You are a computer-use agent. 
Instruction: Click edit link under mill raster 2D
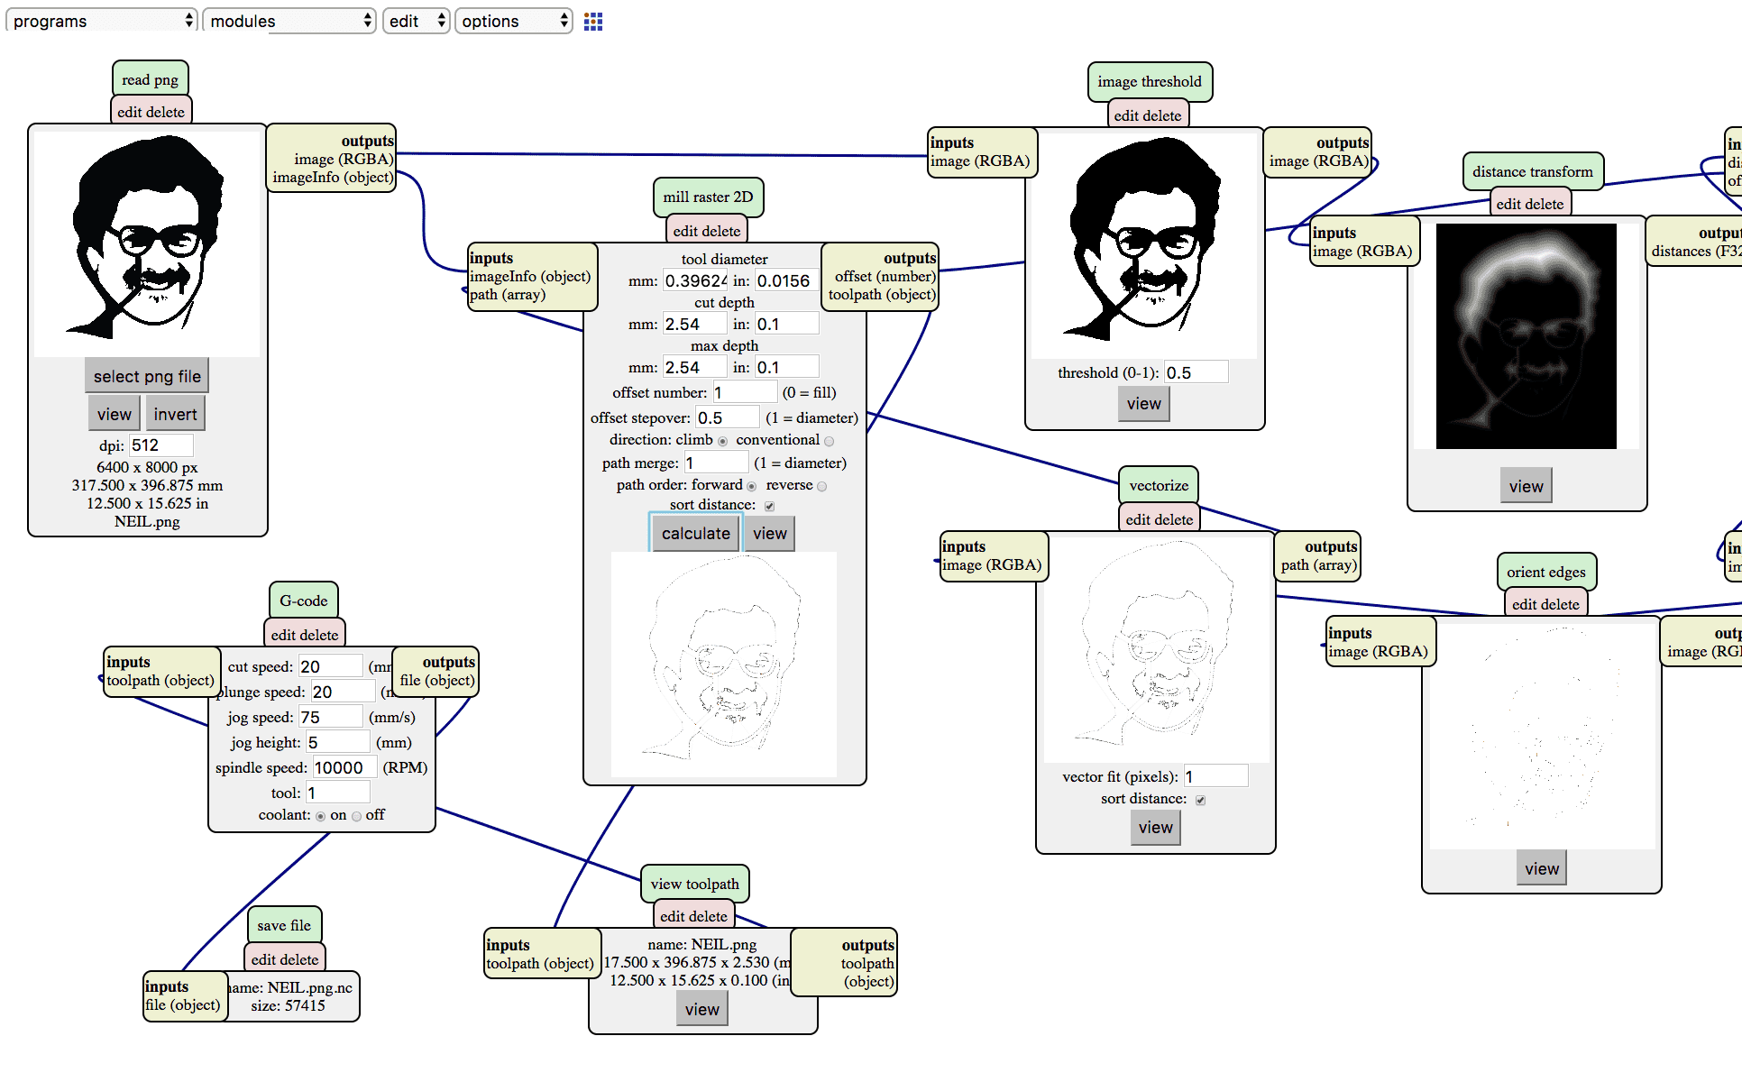[685, 231]
